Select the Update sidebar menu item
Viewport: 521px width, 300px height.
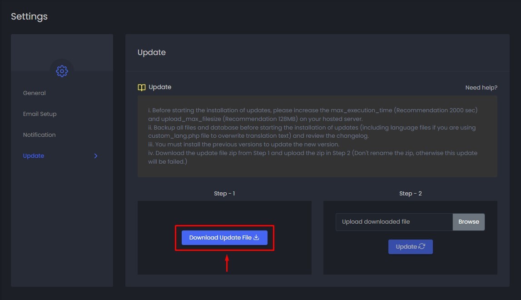pos(34,156)
